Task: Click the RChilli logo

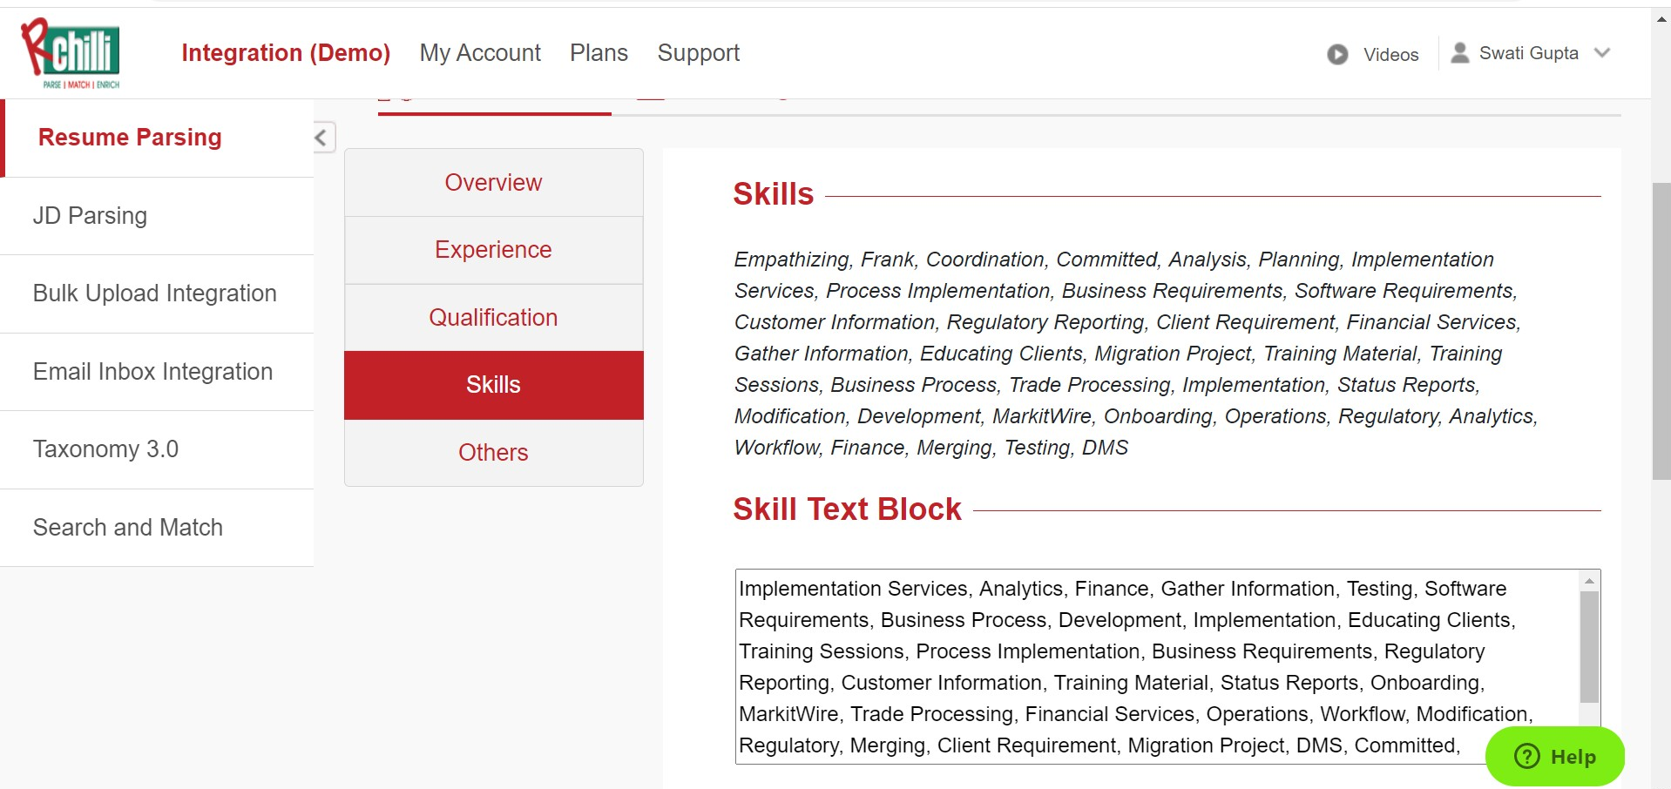Action: point(71,53)
